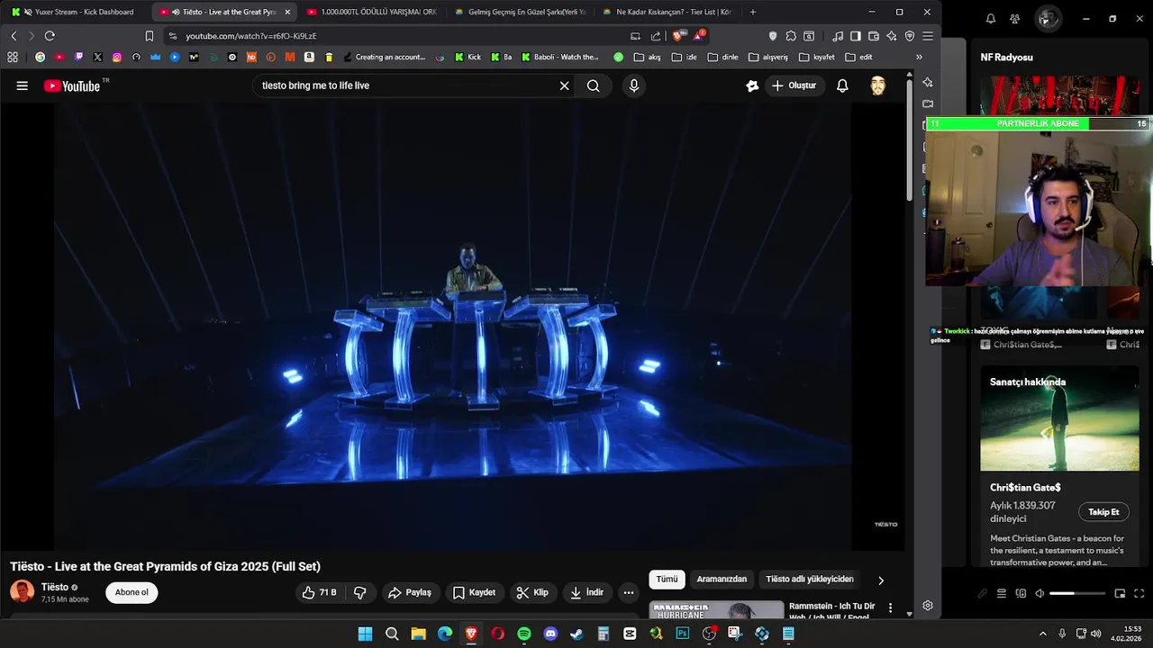Open Spotify connect-to-device icon
Image resolution: width=1153 pixels, height=648 pixels.
pyautogui.click(x=1021, y=593)
